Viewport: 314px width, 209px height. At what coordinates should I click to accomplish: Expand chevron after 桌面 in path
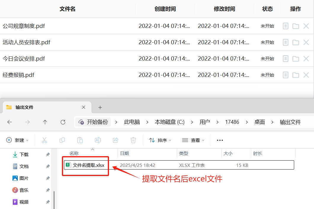click(272, 122)
